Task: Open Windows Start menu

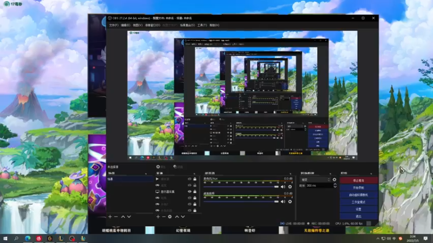Action: 5,239
